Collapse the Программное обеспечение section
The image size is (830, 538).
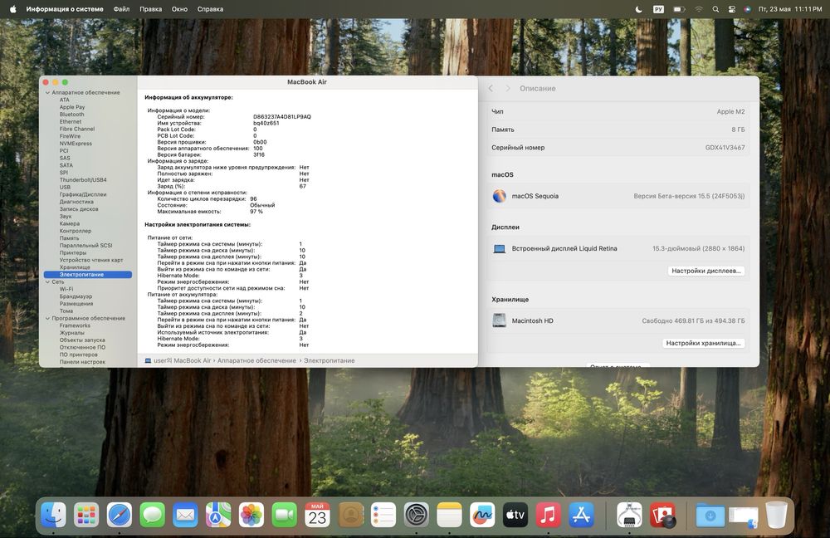pos(47,319)
